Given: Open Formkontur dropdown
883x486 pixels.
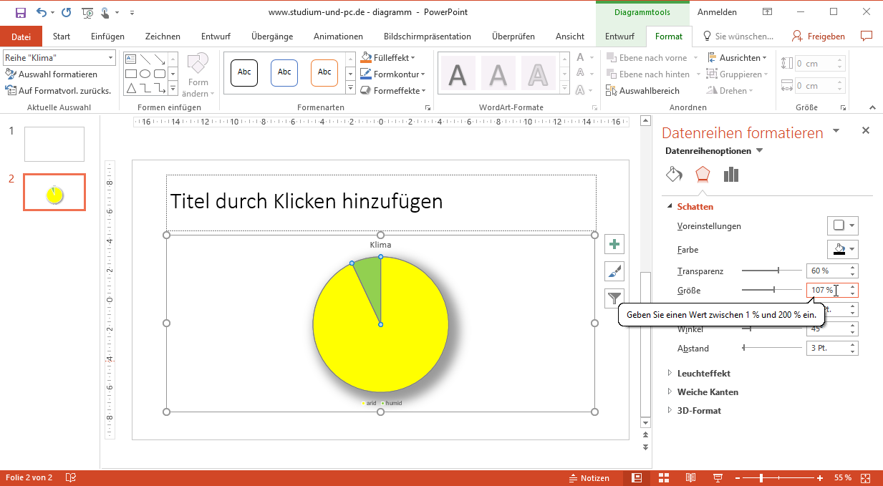Looking at the screenshot, I should tap(392, 74).
